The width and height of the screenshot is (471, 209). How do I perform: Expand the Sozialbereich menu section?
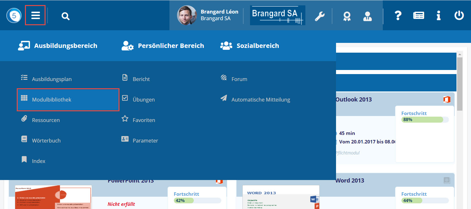pos(250,46)
